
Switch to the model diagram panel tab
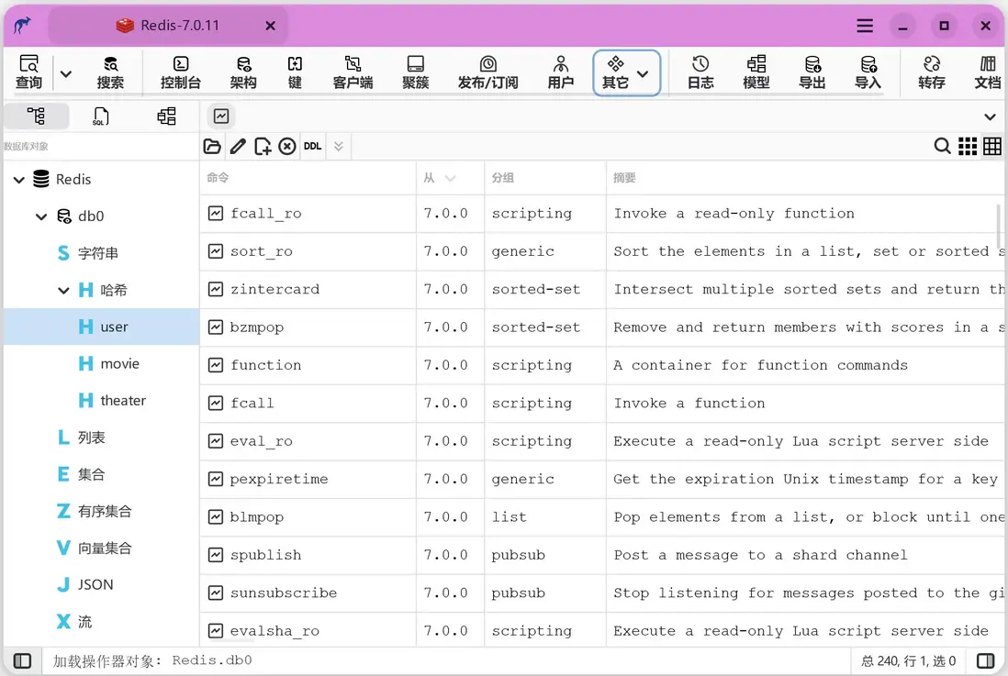coord(166,116)
